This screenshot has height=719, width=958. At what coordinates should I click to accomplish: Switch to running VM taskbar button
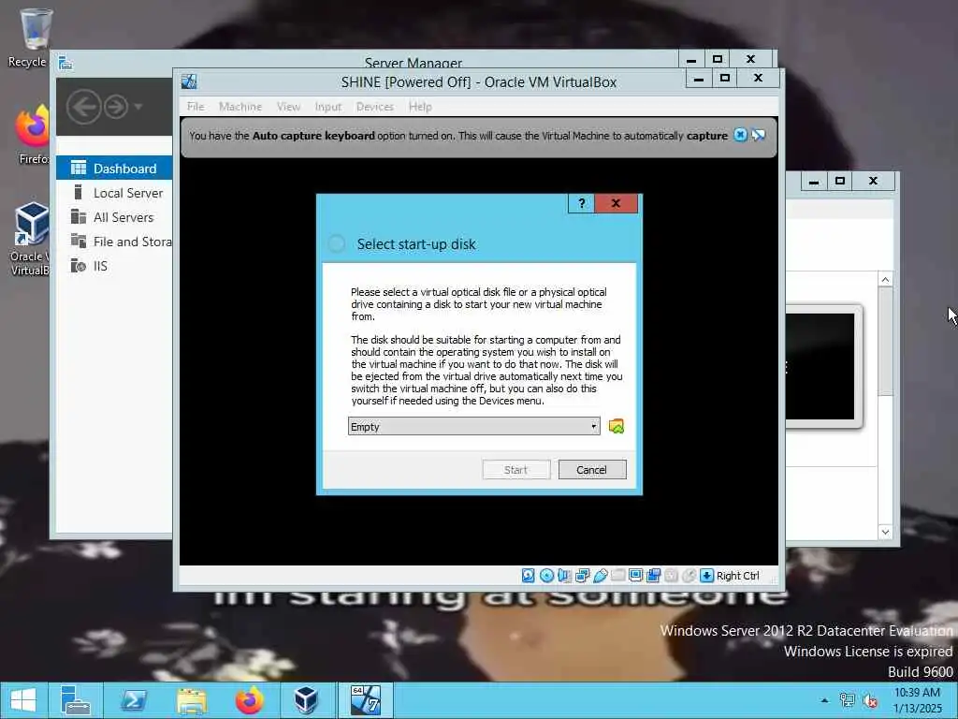coord(366,700)
